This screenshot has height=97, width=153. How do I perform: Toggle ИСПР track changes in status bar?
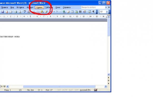(x=65, y=90)
